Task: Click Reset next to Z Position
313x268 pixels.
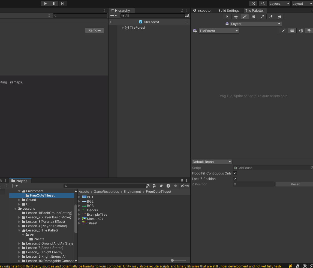Action: coord(295,184)
